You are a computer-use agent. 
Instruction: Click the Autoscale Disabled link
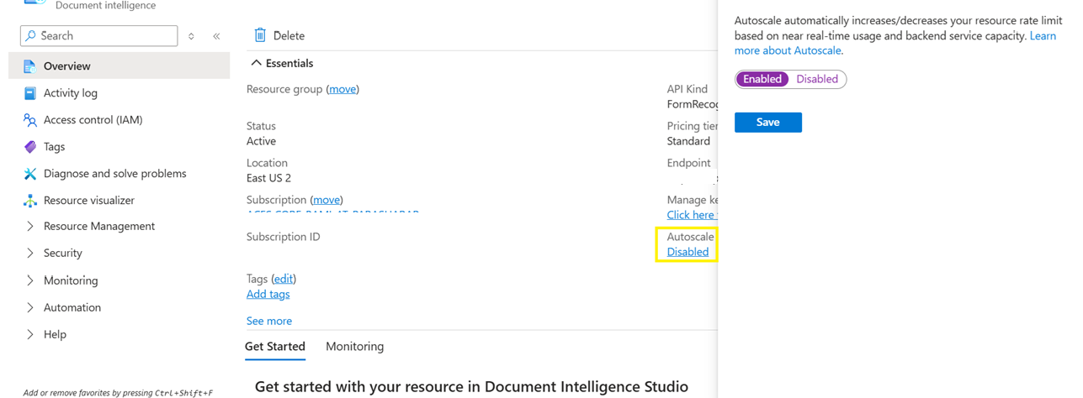click(687, 252)
